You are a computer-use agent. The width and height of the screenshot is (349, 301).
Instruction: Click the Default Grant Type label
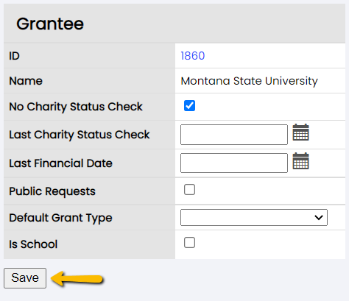60,218
